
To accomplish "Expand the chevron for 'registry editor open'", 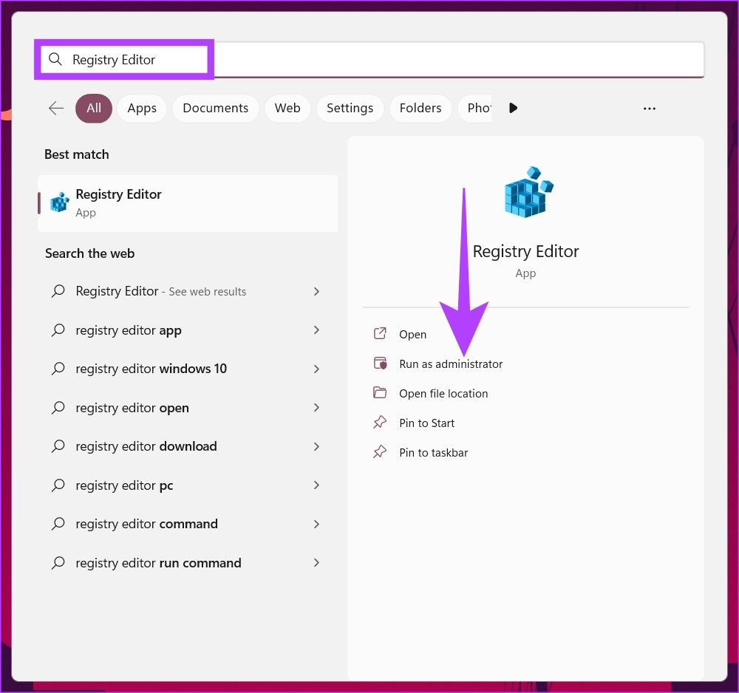I will tap(317, 408).
